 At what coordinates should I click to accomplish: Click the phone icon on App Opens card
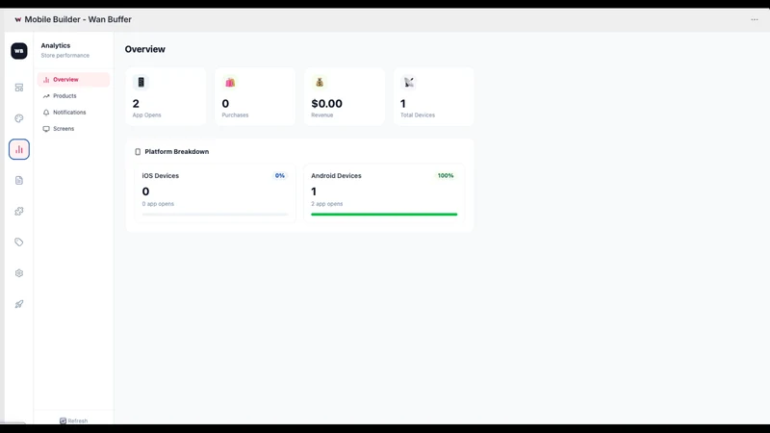141,82
